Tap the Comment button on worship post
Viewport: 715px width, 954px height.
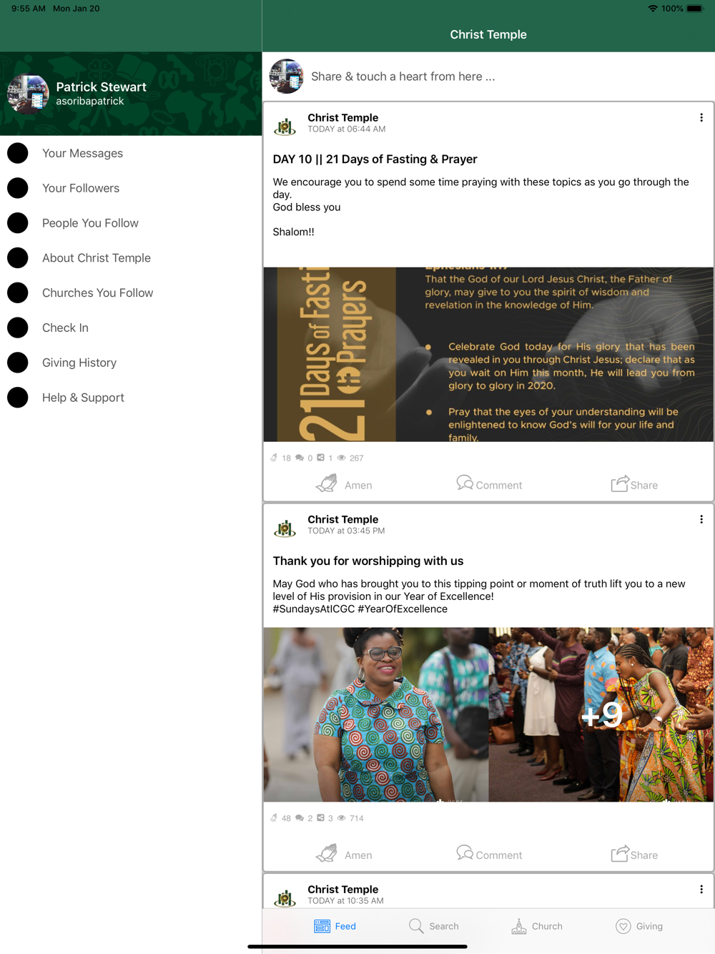click(489, 854)
